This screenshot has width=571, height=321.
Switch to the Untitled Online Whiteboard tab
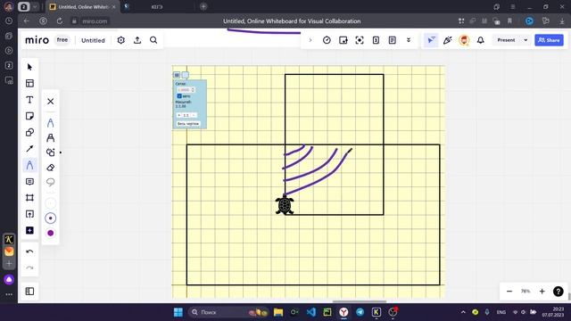point(84,7)
